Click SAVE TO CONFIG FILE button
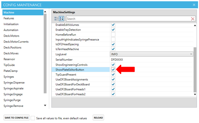The width and height of the screenshot is (199, 123). tap(16, 118)
